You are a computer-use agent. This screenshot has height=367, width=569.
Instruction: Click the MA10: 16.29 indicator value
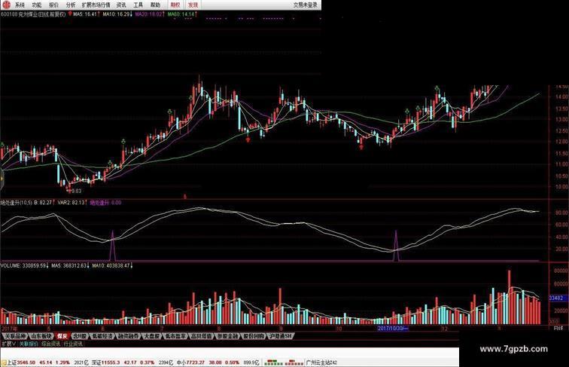[116, 14]
